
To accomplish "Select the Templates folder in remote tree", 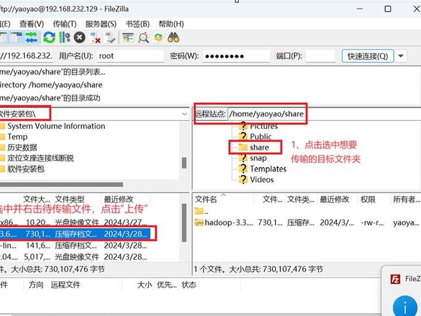I will (x=268, y=169).
